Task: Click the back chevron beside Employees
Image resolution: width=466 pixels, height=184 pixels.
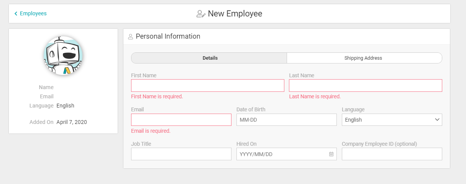Action: [16, 14]
